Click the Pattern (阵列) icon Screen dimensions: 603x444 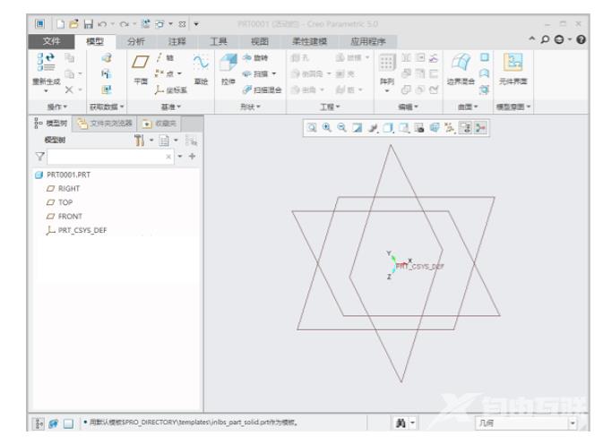(x=387, y=63)
